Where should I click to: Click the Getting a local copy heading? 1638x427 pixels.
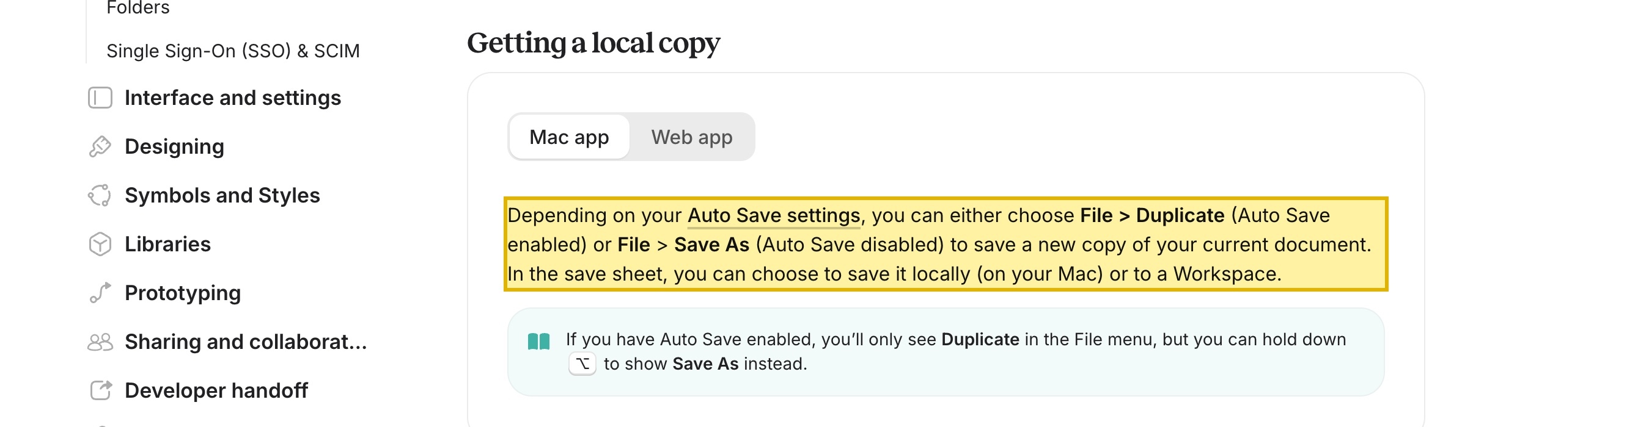pyautogui.click(x=593, y=43)
